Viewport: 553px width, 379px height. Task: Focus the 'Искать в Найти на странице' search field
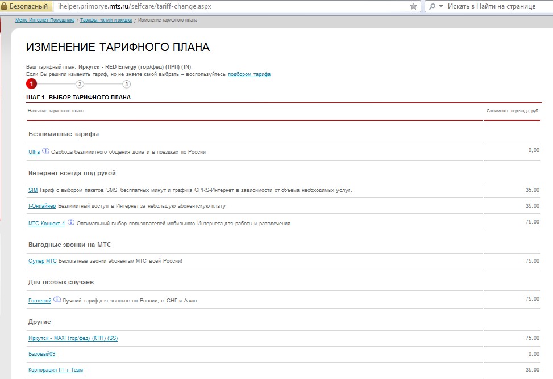[491, 6]
